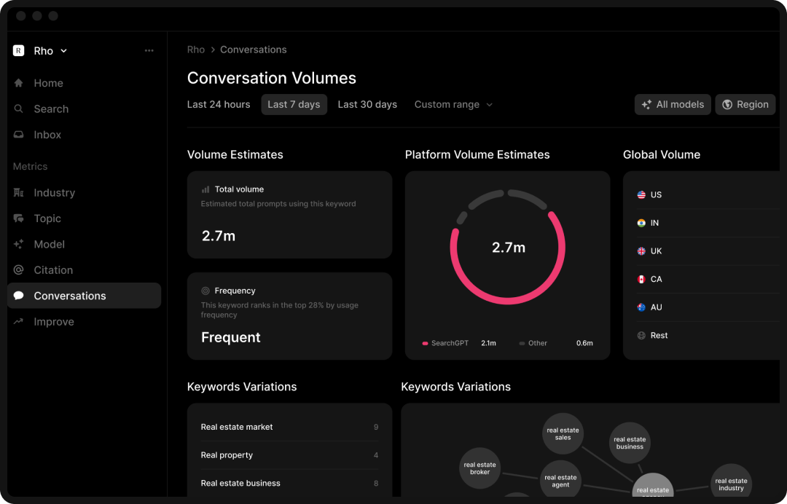Click the Home icon in the sidebar
Image resolution: width=787 pixels, height=504 pixels.
point(19,83)
